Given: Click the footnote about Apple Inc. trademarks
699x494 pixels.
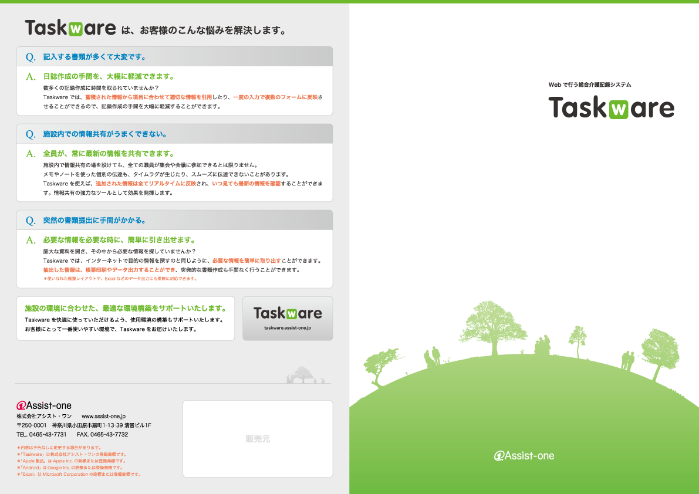Looking at the screenshot, I should (72, 461).
